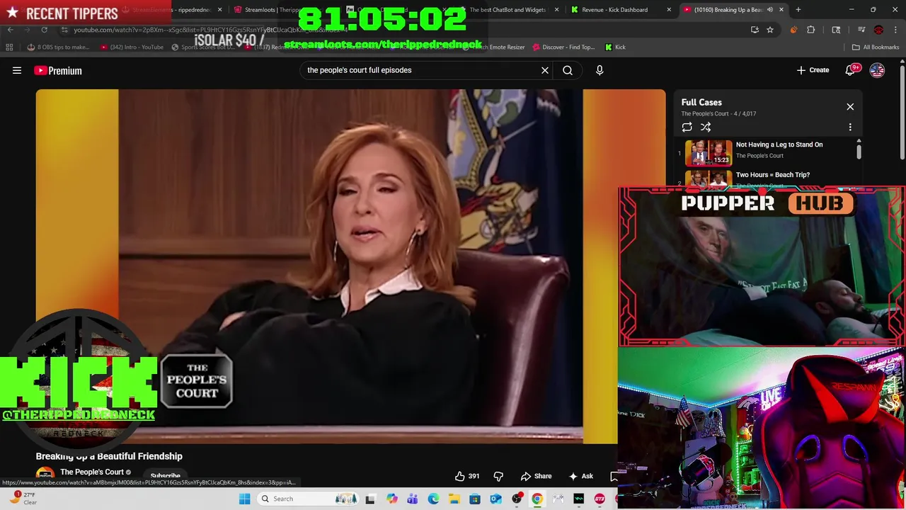The height and width of the screenshot is (510, 906).
Task: Open Chrome extensions puzzle icon
Action: pos(811,30)
